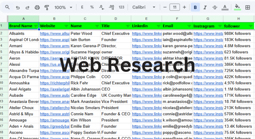Screen dimensions: 255x139
Task: Format as currency with pound icon
Action: (x=82, y=7)
